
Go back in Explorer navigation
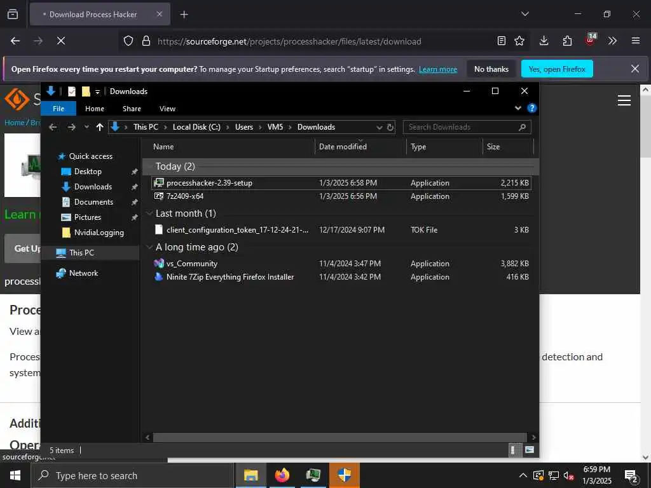tap(53, 127)
